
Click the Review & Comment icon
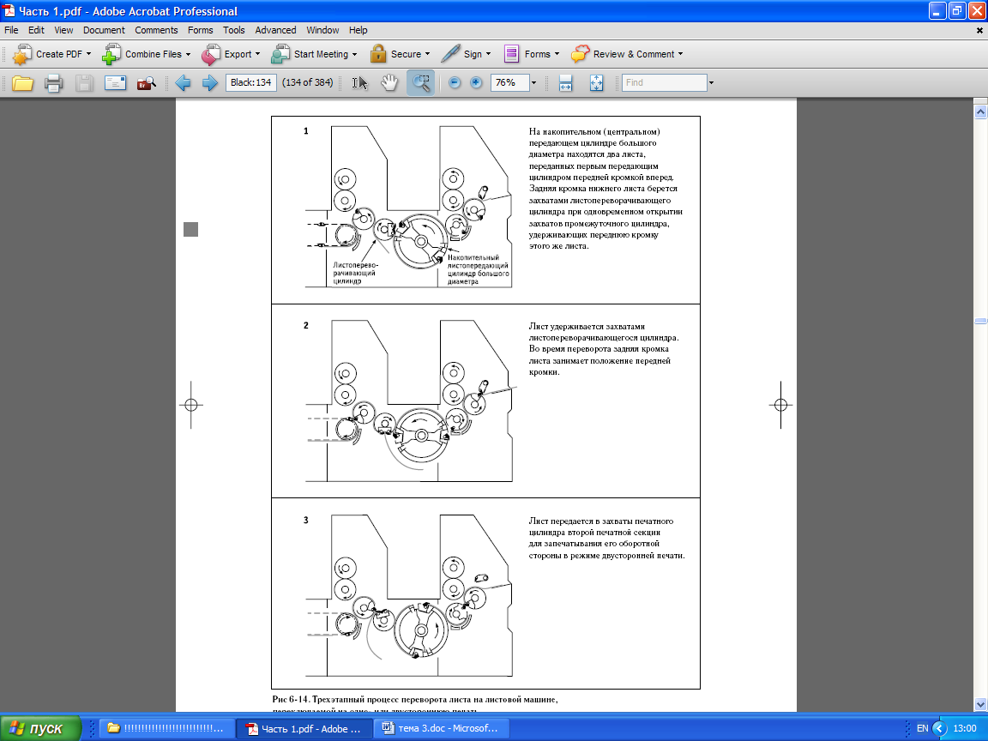tap(580, 54)
